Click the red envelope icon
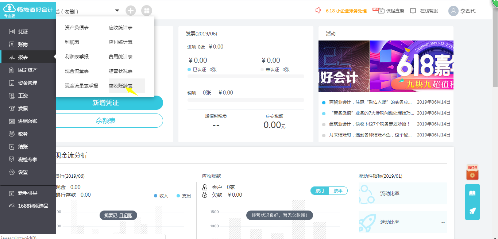 point(472,173)
